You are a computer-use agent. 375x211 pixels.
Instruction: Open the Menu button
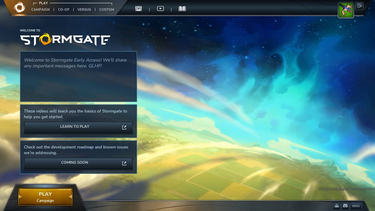pos(356,206)
